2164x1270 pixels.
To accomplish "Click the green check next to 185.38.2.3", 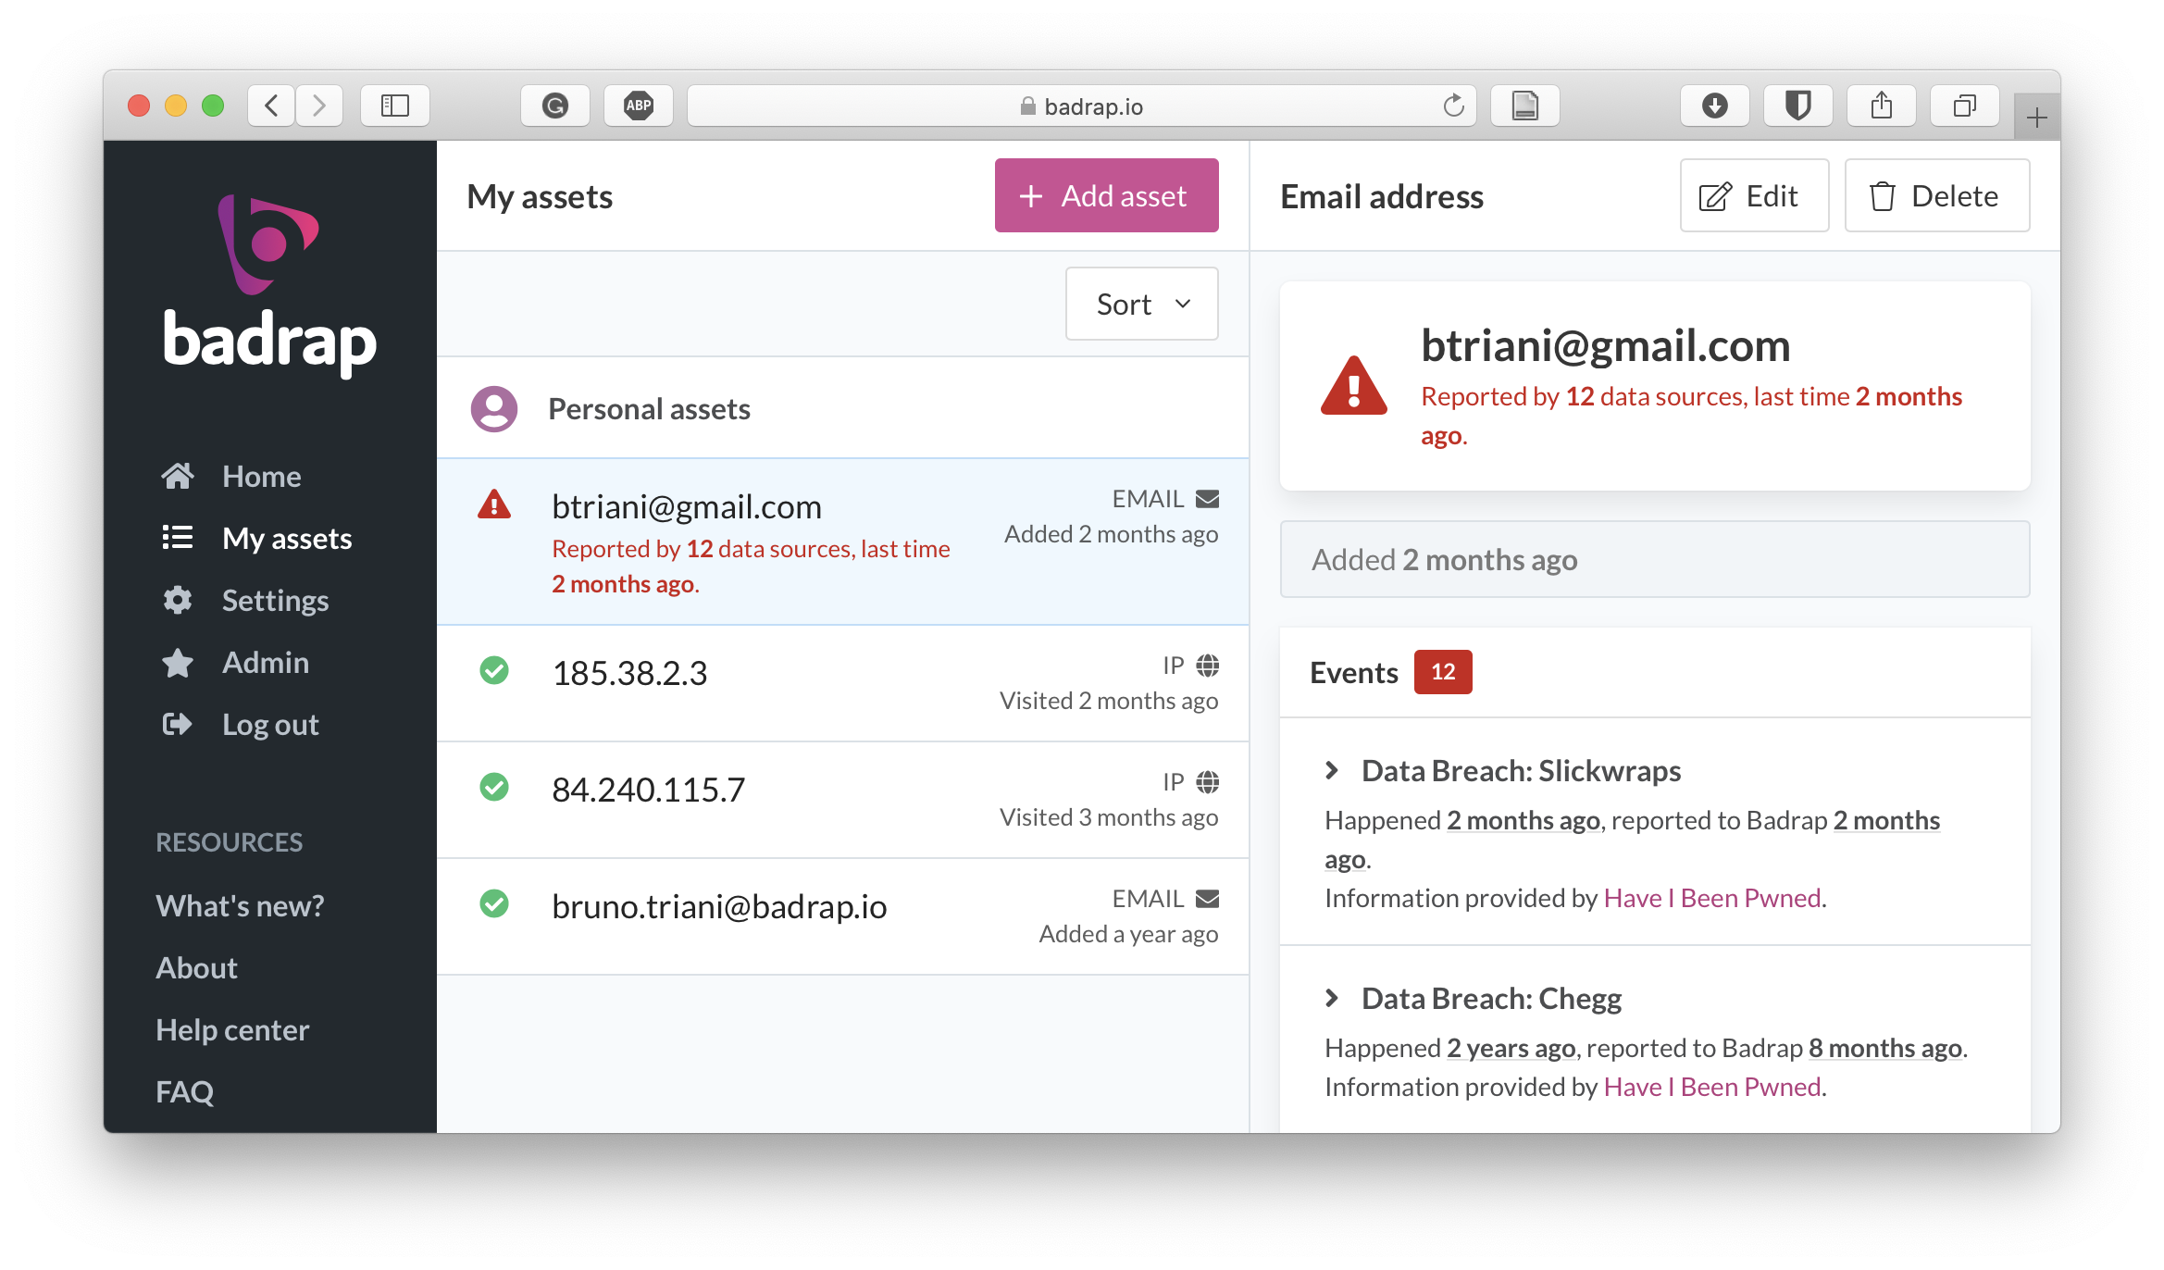I will point(494,670).
